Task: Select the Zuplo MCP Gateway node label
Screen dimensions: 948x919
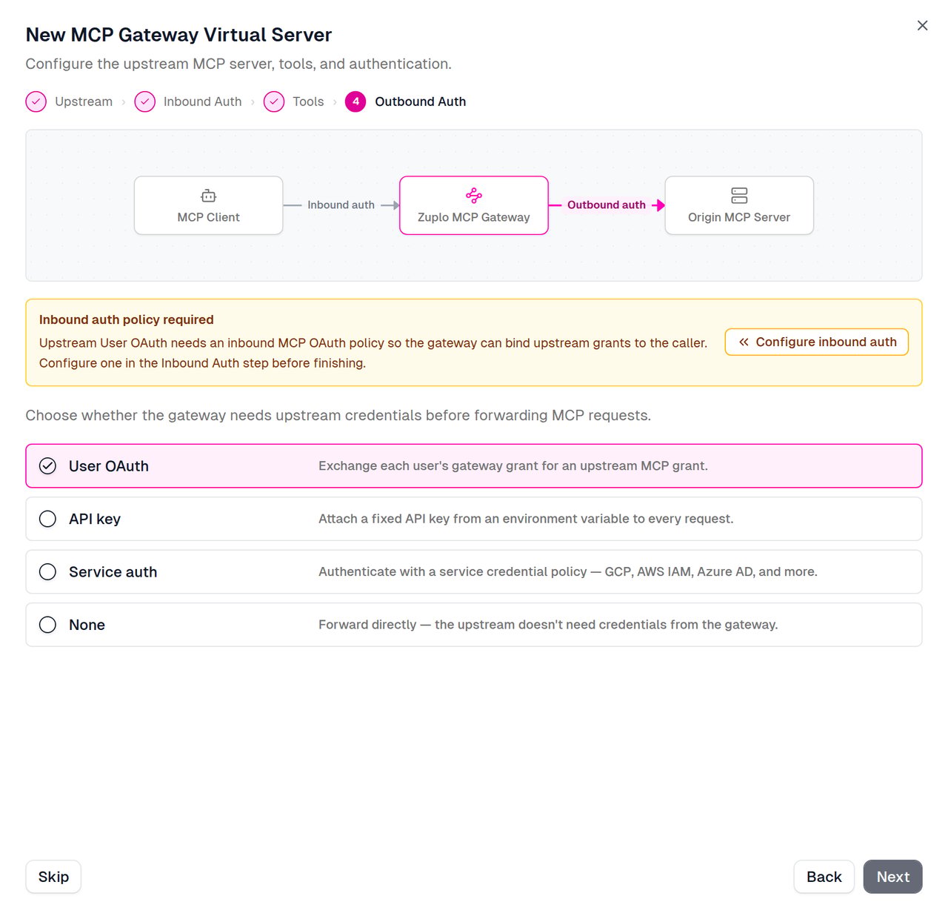Action: 474,217
